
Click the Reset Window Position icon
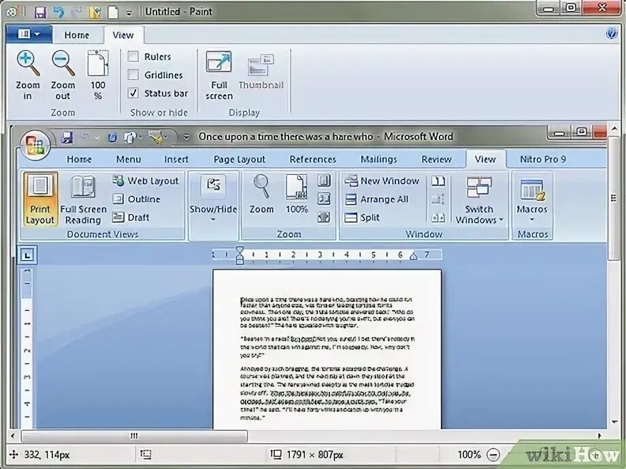pyautogui.click(x=438, y=218)
